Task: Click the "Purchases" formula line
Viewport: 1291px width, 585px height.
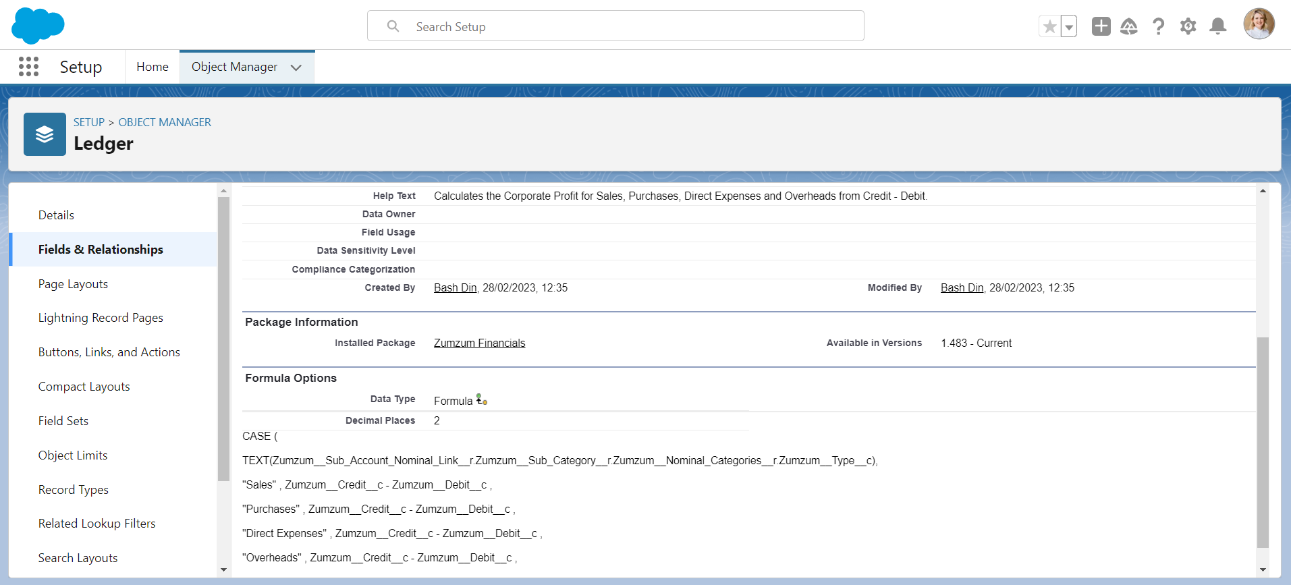Action: [379, 509]
